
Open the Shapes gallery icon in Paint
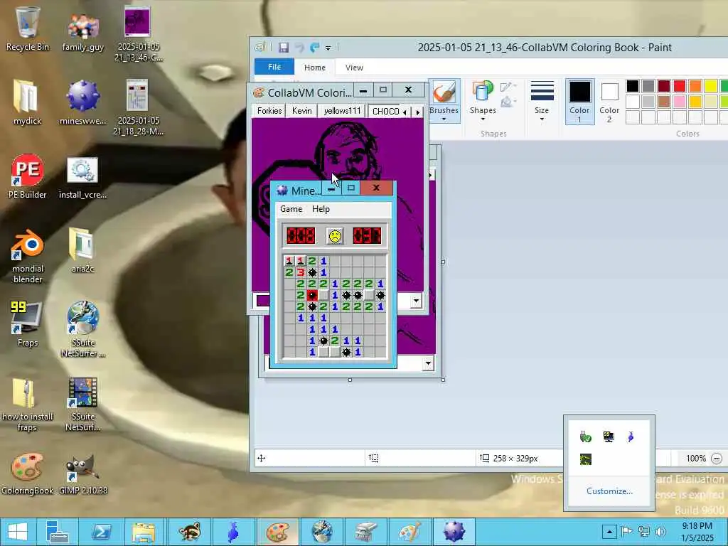[x=483, y=92]
